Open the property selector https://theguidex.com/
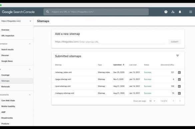The height and width of the screenshot is (129, 195). pyautogui.click(x=16, y=21)
